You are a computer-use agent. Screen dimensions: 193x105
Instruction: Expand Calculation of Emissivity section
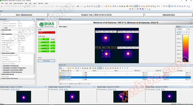pyautogui.click(x=2, y=66)
